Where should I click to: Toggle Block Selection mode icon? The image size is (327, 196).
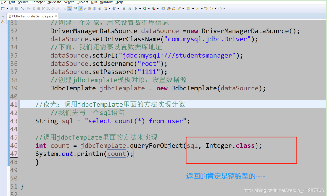pos(94,9)
